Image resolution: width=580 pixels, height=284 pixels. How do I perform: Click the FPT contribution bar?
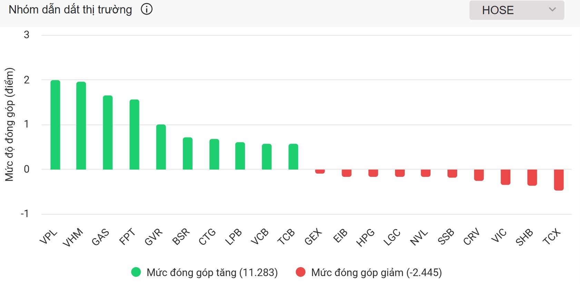point(134,134)
